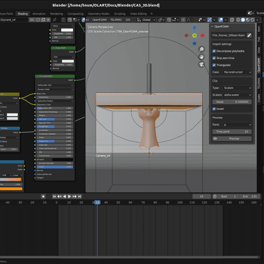Viewport: 264px width, 264px height.
Task: Open the TELEMAC sidebar tab
Action: (x=259, y=83)
